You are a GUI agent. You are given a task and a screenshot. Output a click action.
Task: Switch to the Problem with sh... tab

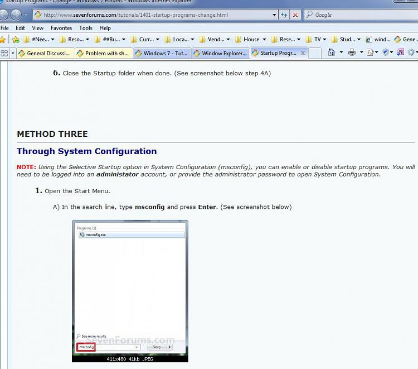pyautogui.click(x=104, y=54)
